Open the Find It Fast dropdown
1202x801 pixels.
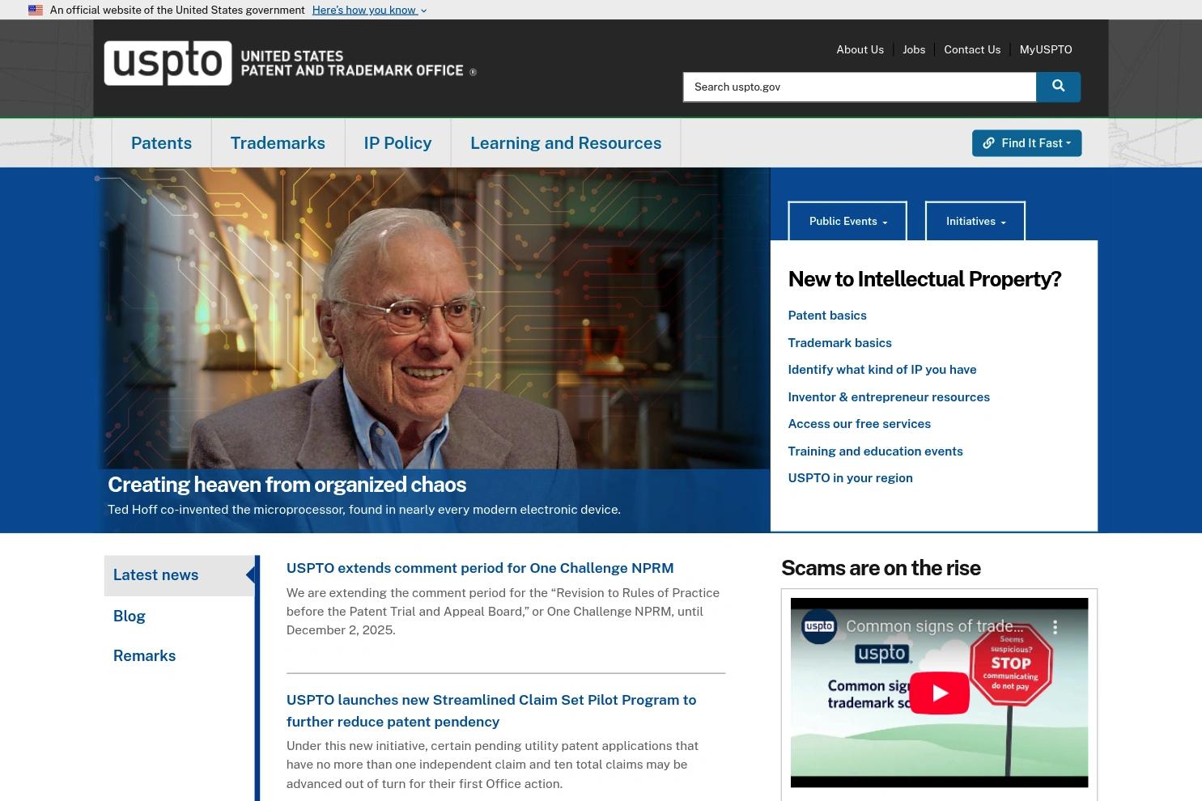(x=1026, y=143)
